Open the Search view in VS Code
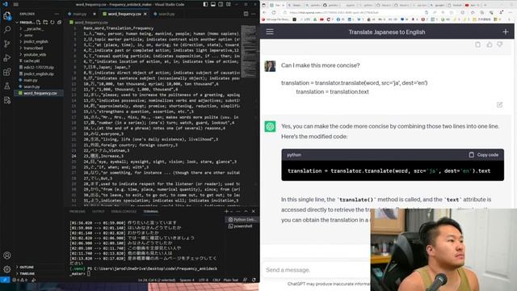Image resolution: width=517 pixels, height=291 pixels. (7, 30)
